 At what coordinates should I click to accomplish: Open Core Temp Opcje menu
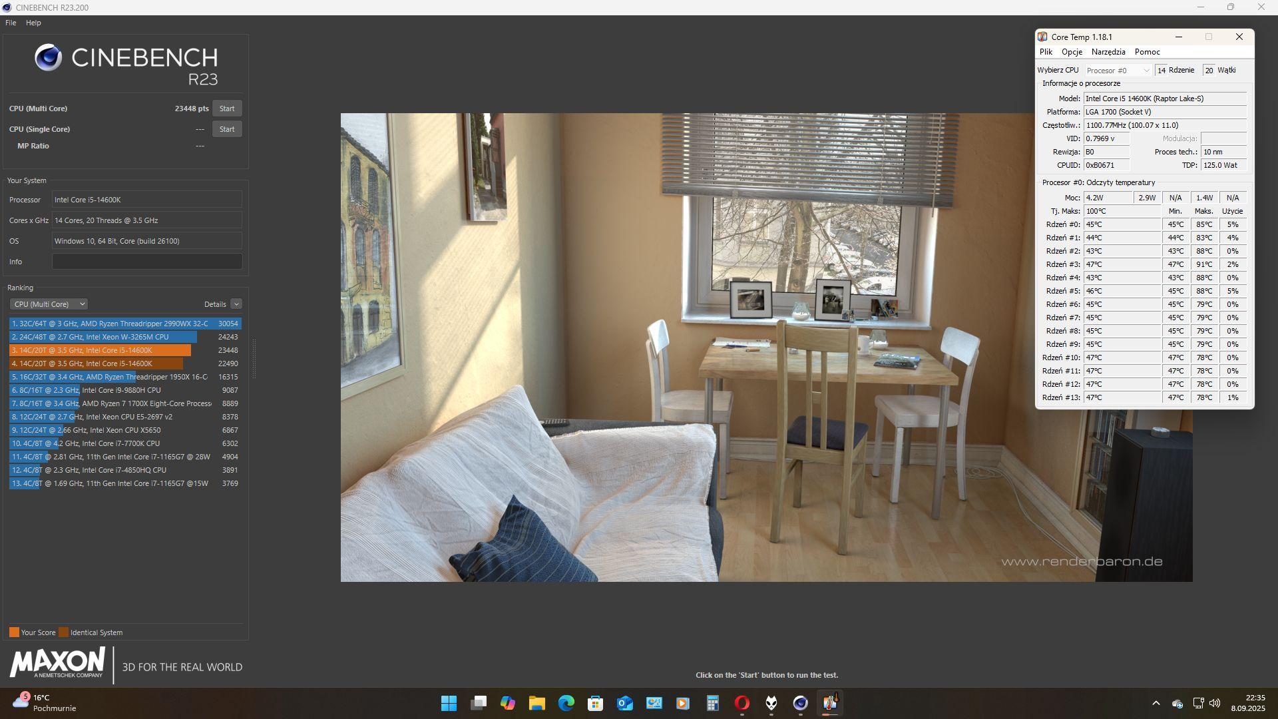[1071, 52]
